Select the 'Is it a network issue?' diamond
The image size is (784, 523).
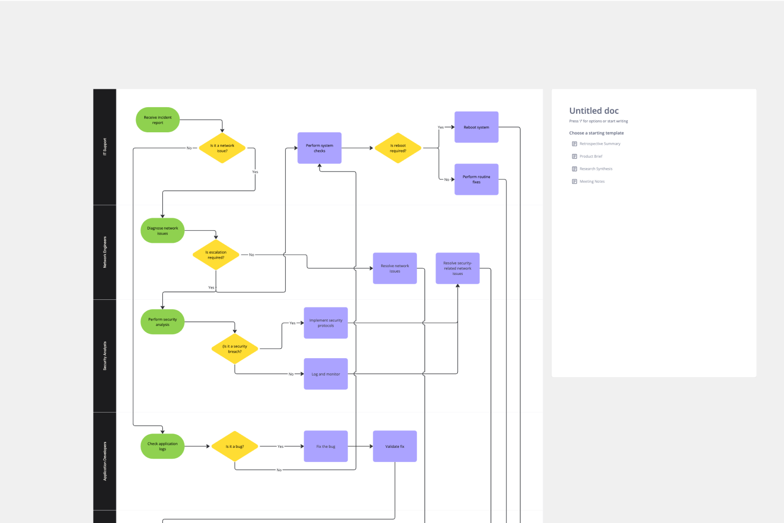(x=222, y=148)
